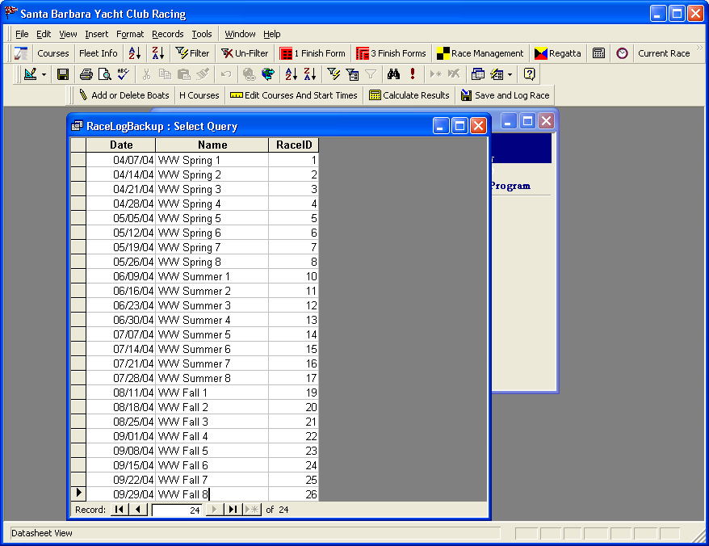Select the row selector for WW Spring 1
Screen dimensions: 709x546
pos(78,160)
